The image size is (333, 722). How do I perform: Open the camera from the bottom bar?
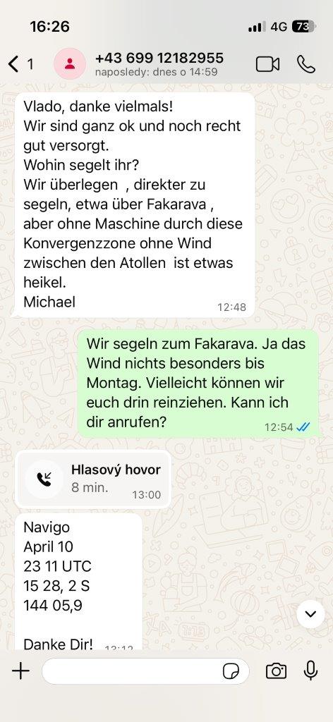[276, 671]
